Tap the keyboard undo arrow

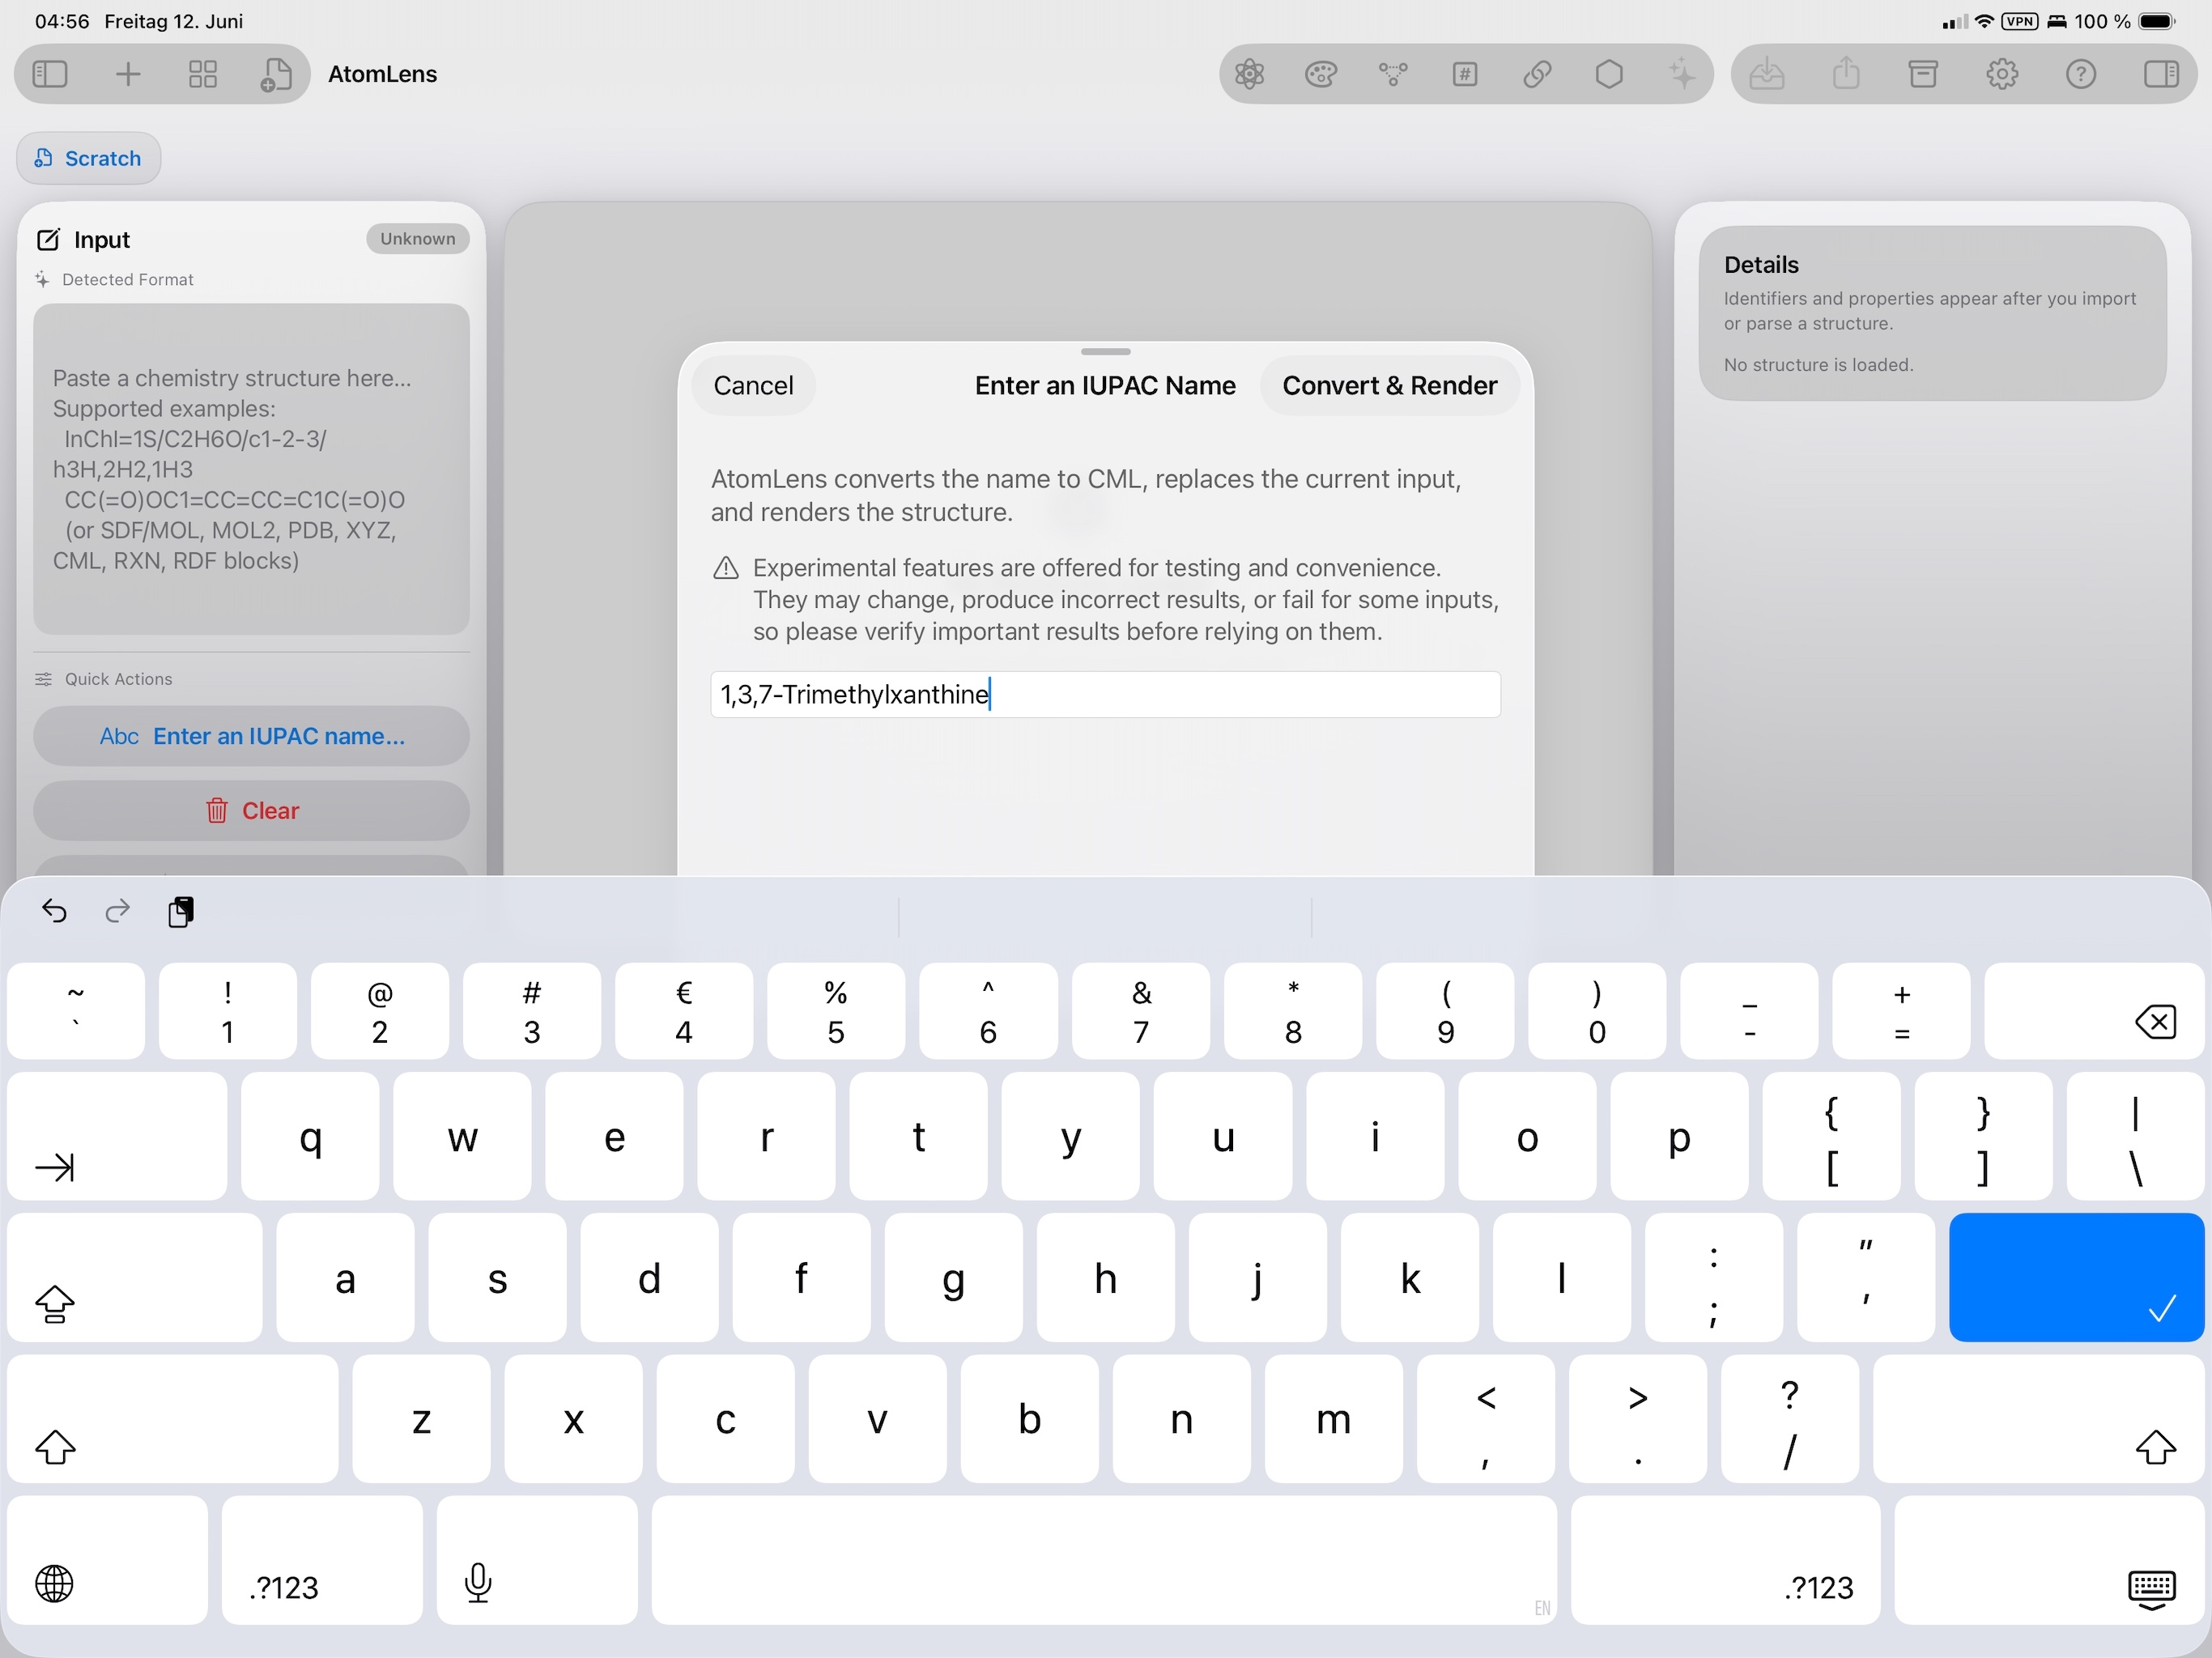[x=54, y=911]
